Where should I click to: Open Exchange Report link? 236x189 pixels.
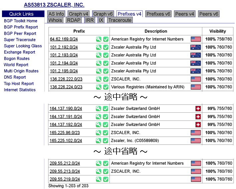click(20, 52)
